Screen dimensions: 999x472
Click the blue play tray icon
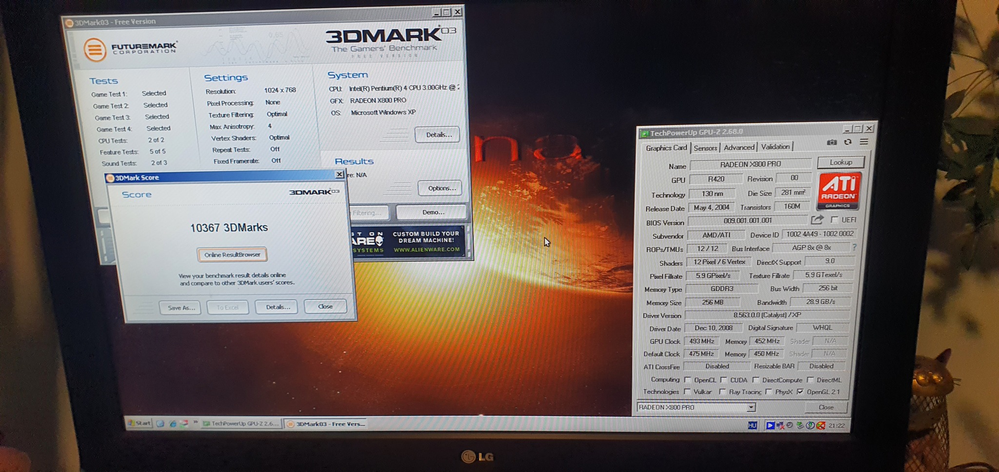click(770, 425)
